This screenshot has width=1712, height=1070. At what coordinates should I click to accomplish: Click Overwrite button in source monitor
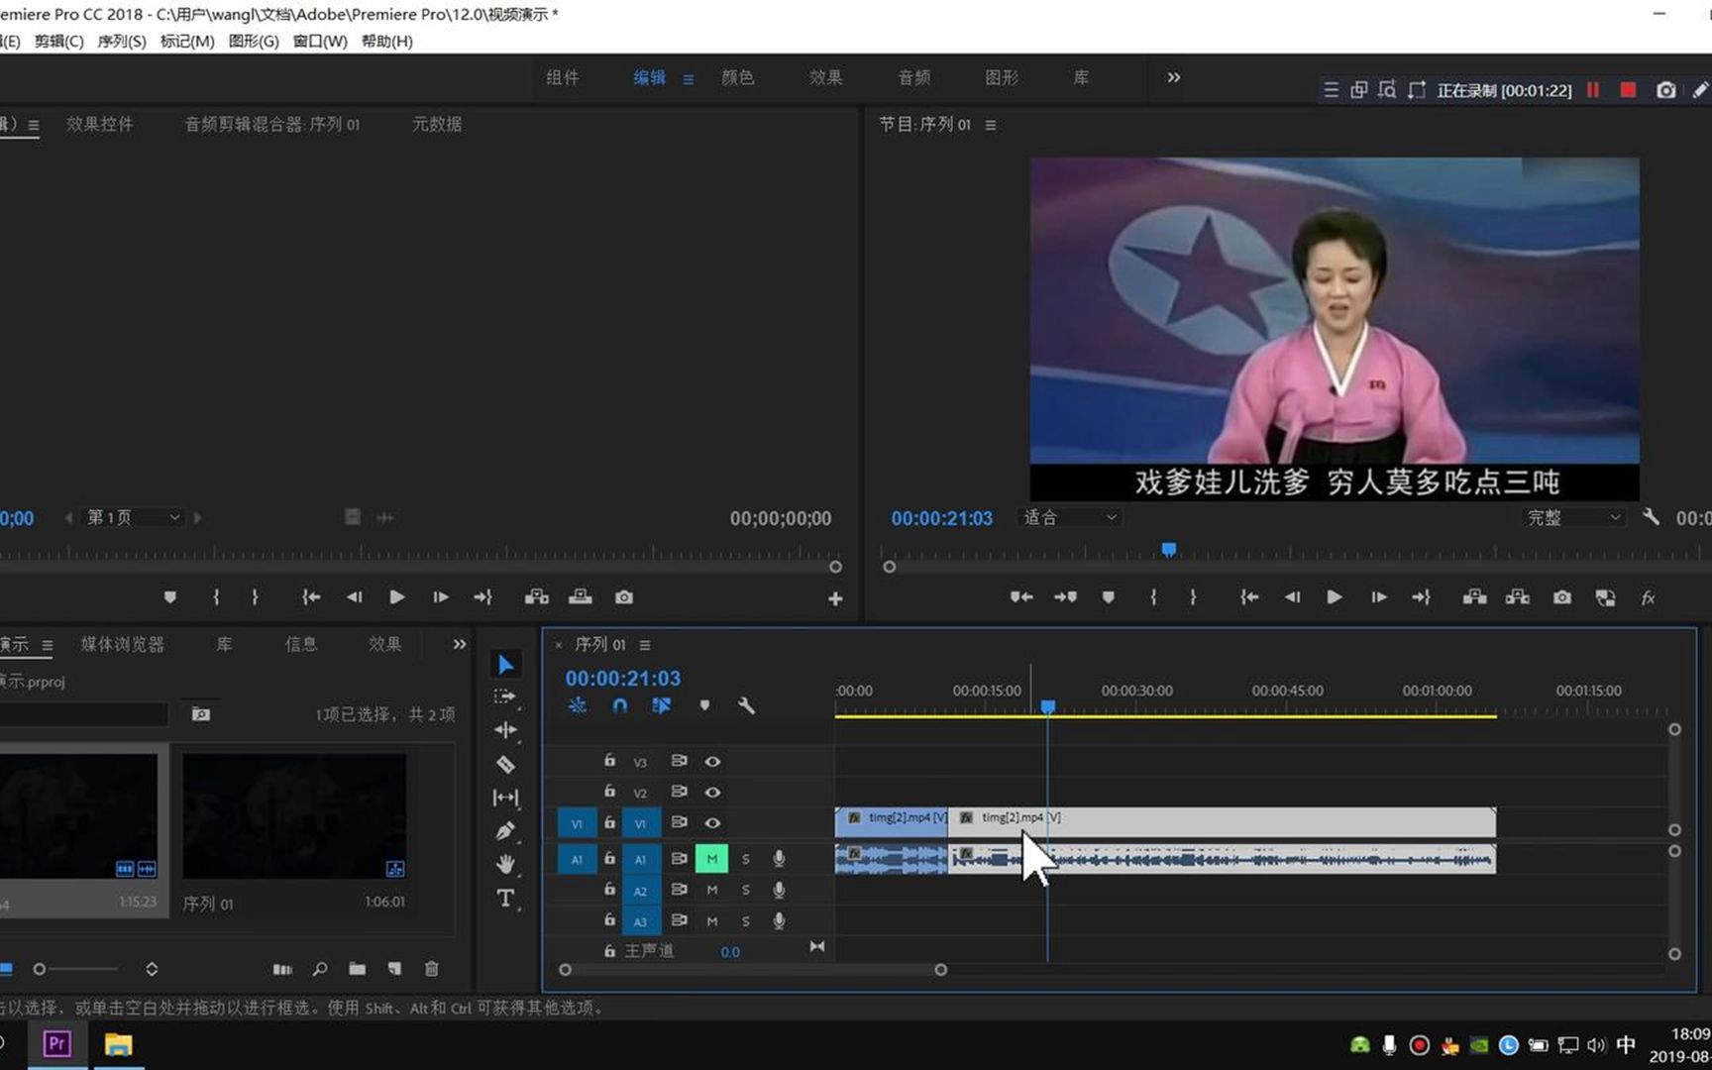point(580,597)
